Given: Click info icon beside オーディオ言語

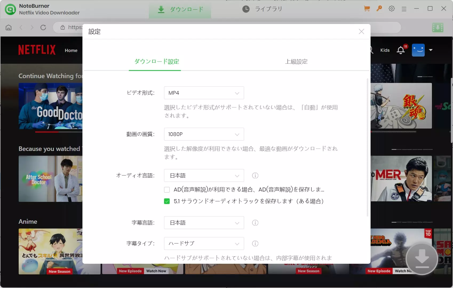Looking at the screenshot, I should (x=255, y=175).
